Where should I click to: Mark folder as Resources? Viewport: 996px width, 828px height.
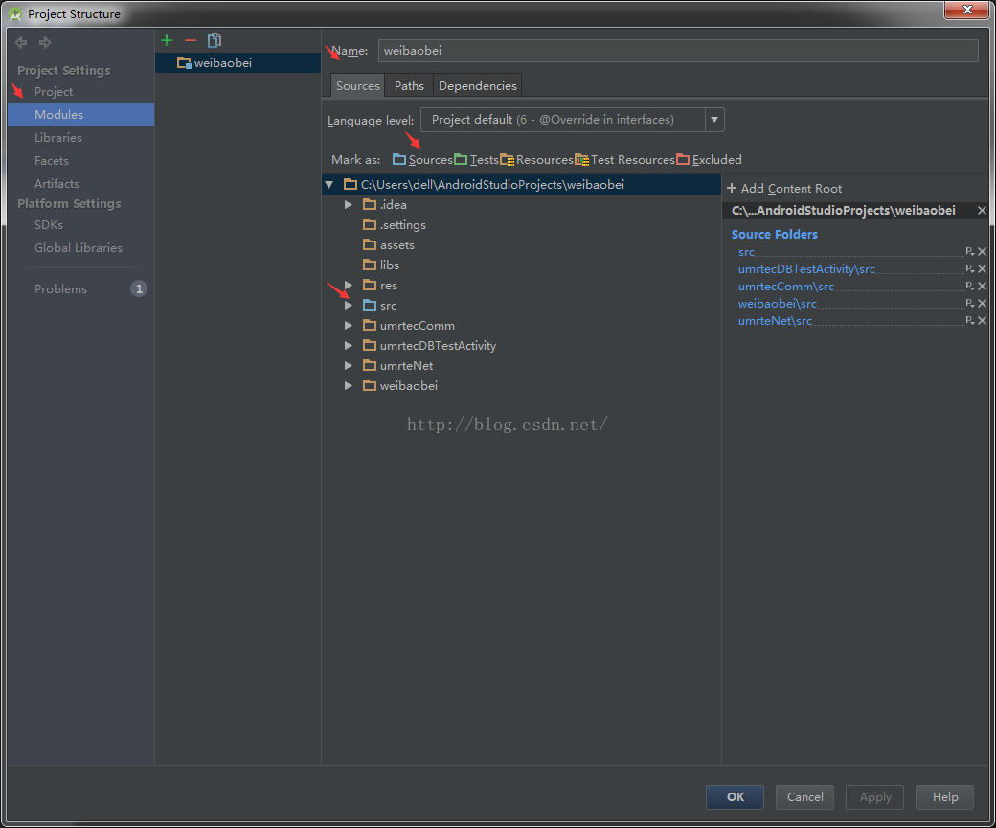tap(536, 159)
